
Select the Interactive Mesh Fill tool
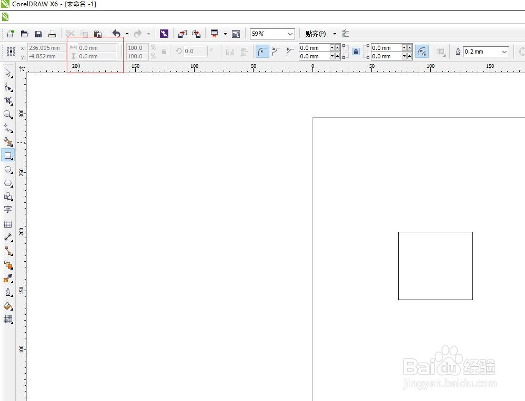pyautogui.click(x=8, y=320)
